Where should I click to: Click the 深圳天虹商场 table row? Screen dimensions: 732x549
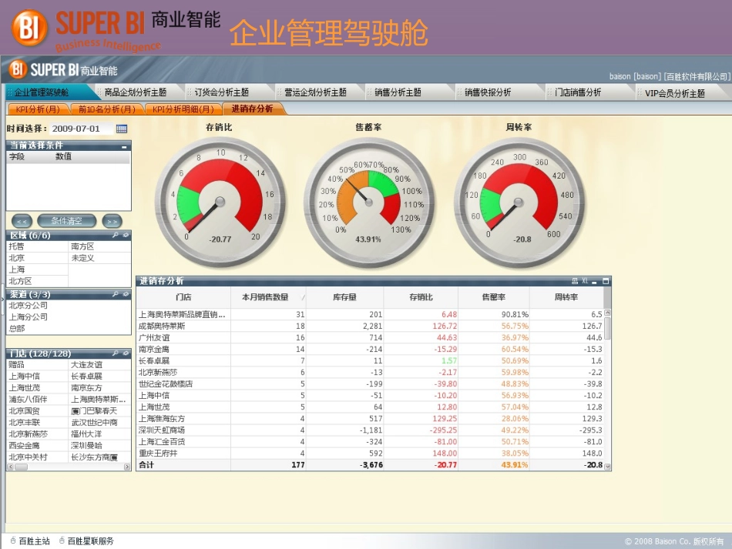[370, 430]
